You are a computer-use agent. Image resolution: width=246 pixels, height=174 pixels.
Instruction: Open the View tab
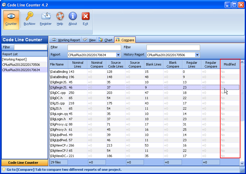[x=89, y=40]
